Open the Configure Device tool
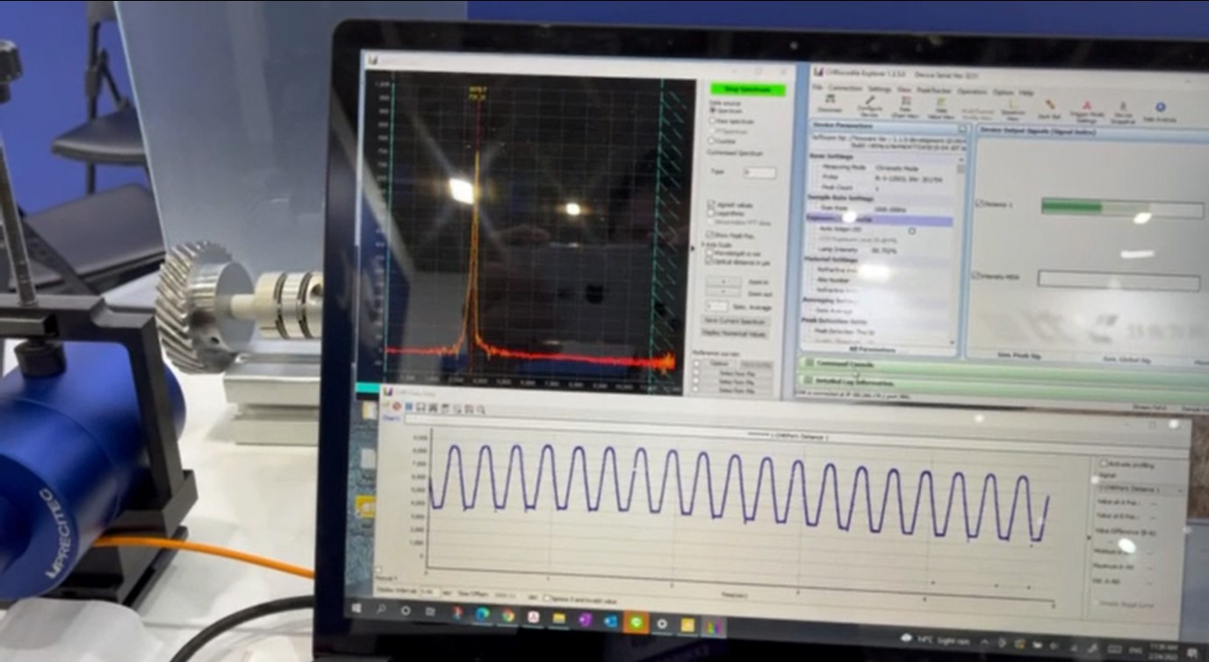This screenshot has height=662, width=1209. 870,105
